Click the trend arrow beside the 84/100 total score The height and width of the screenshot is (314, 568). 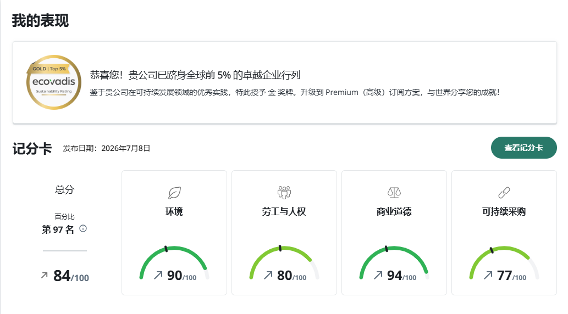(x=44, y=276)
